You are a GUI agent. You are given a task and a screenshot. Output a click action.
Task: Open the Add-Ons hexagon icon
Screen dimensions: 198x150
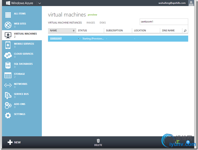pyautogui.click(x=8, y=105)
